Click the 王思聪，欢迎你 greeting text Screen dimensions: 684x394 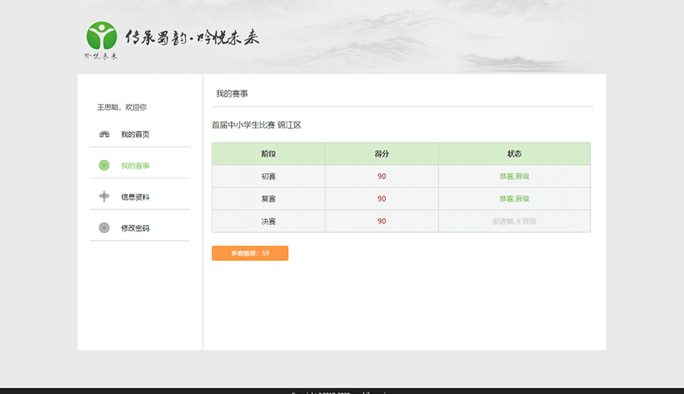point(122,108)
